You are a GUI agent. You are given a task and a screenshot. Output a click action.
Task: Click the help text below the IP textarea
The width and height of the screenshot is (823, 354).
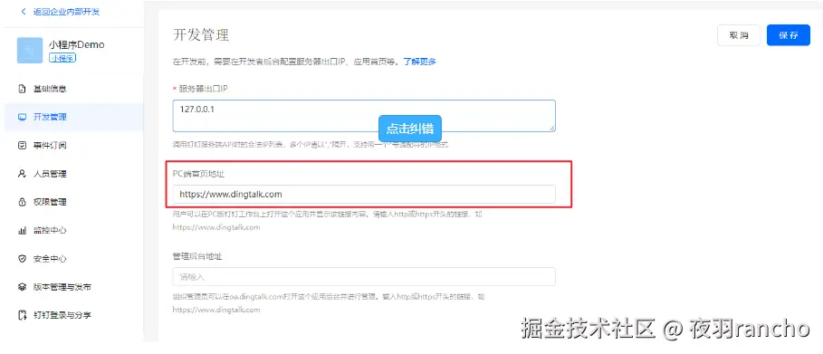311,145
